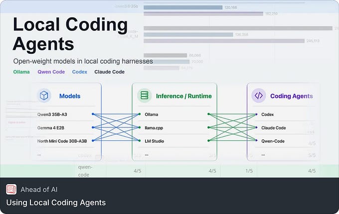Click the green 'Ollama' tag under subtitle

click(21, 72)
